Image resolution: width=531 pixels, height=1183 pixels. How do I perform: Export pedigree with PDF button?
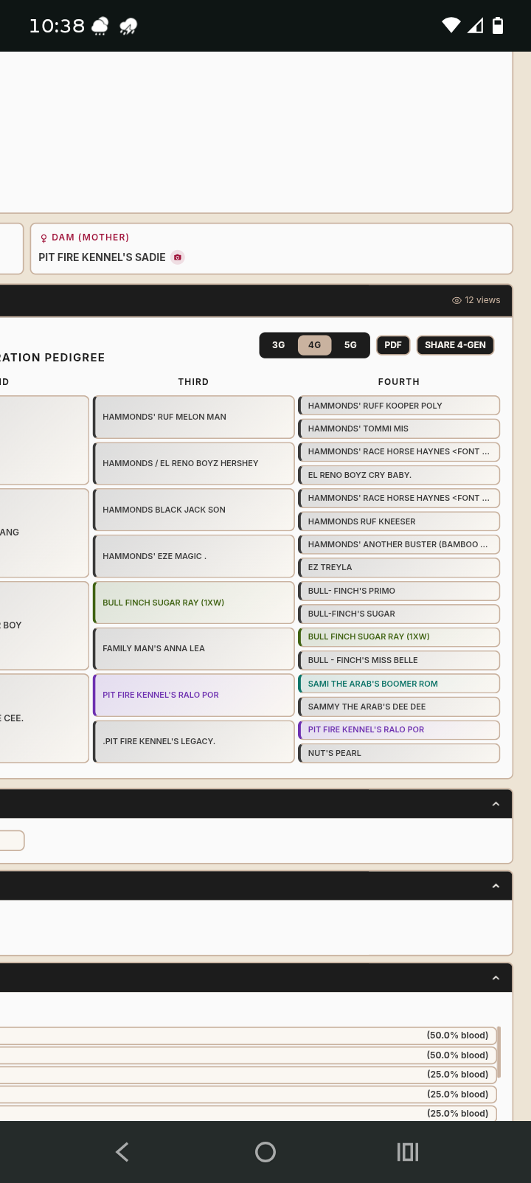393,345
